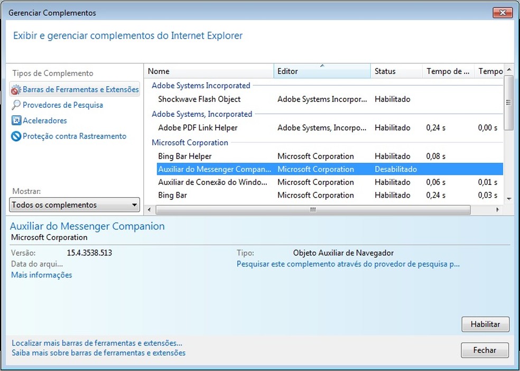Image resolution: width=520 pixels, height=371 pixels.
Task: Click the horizontal scrollbar thumb
Action: pyautogui.click(x=313, y=209)
